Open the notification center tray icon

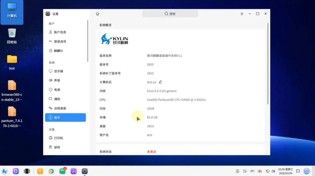[x=298, y=171]
